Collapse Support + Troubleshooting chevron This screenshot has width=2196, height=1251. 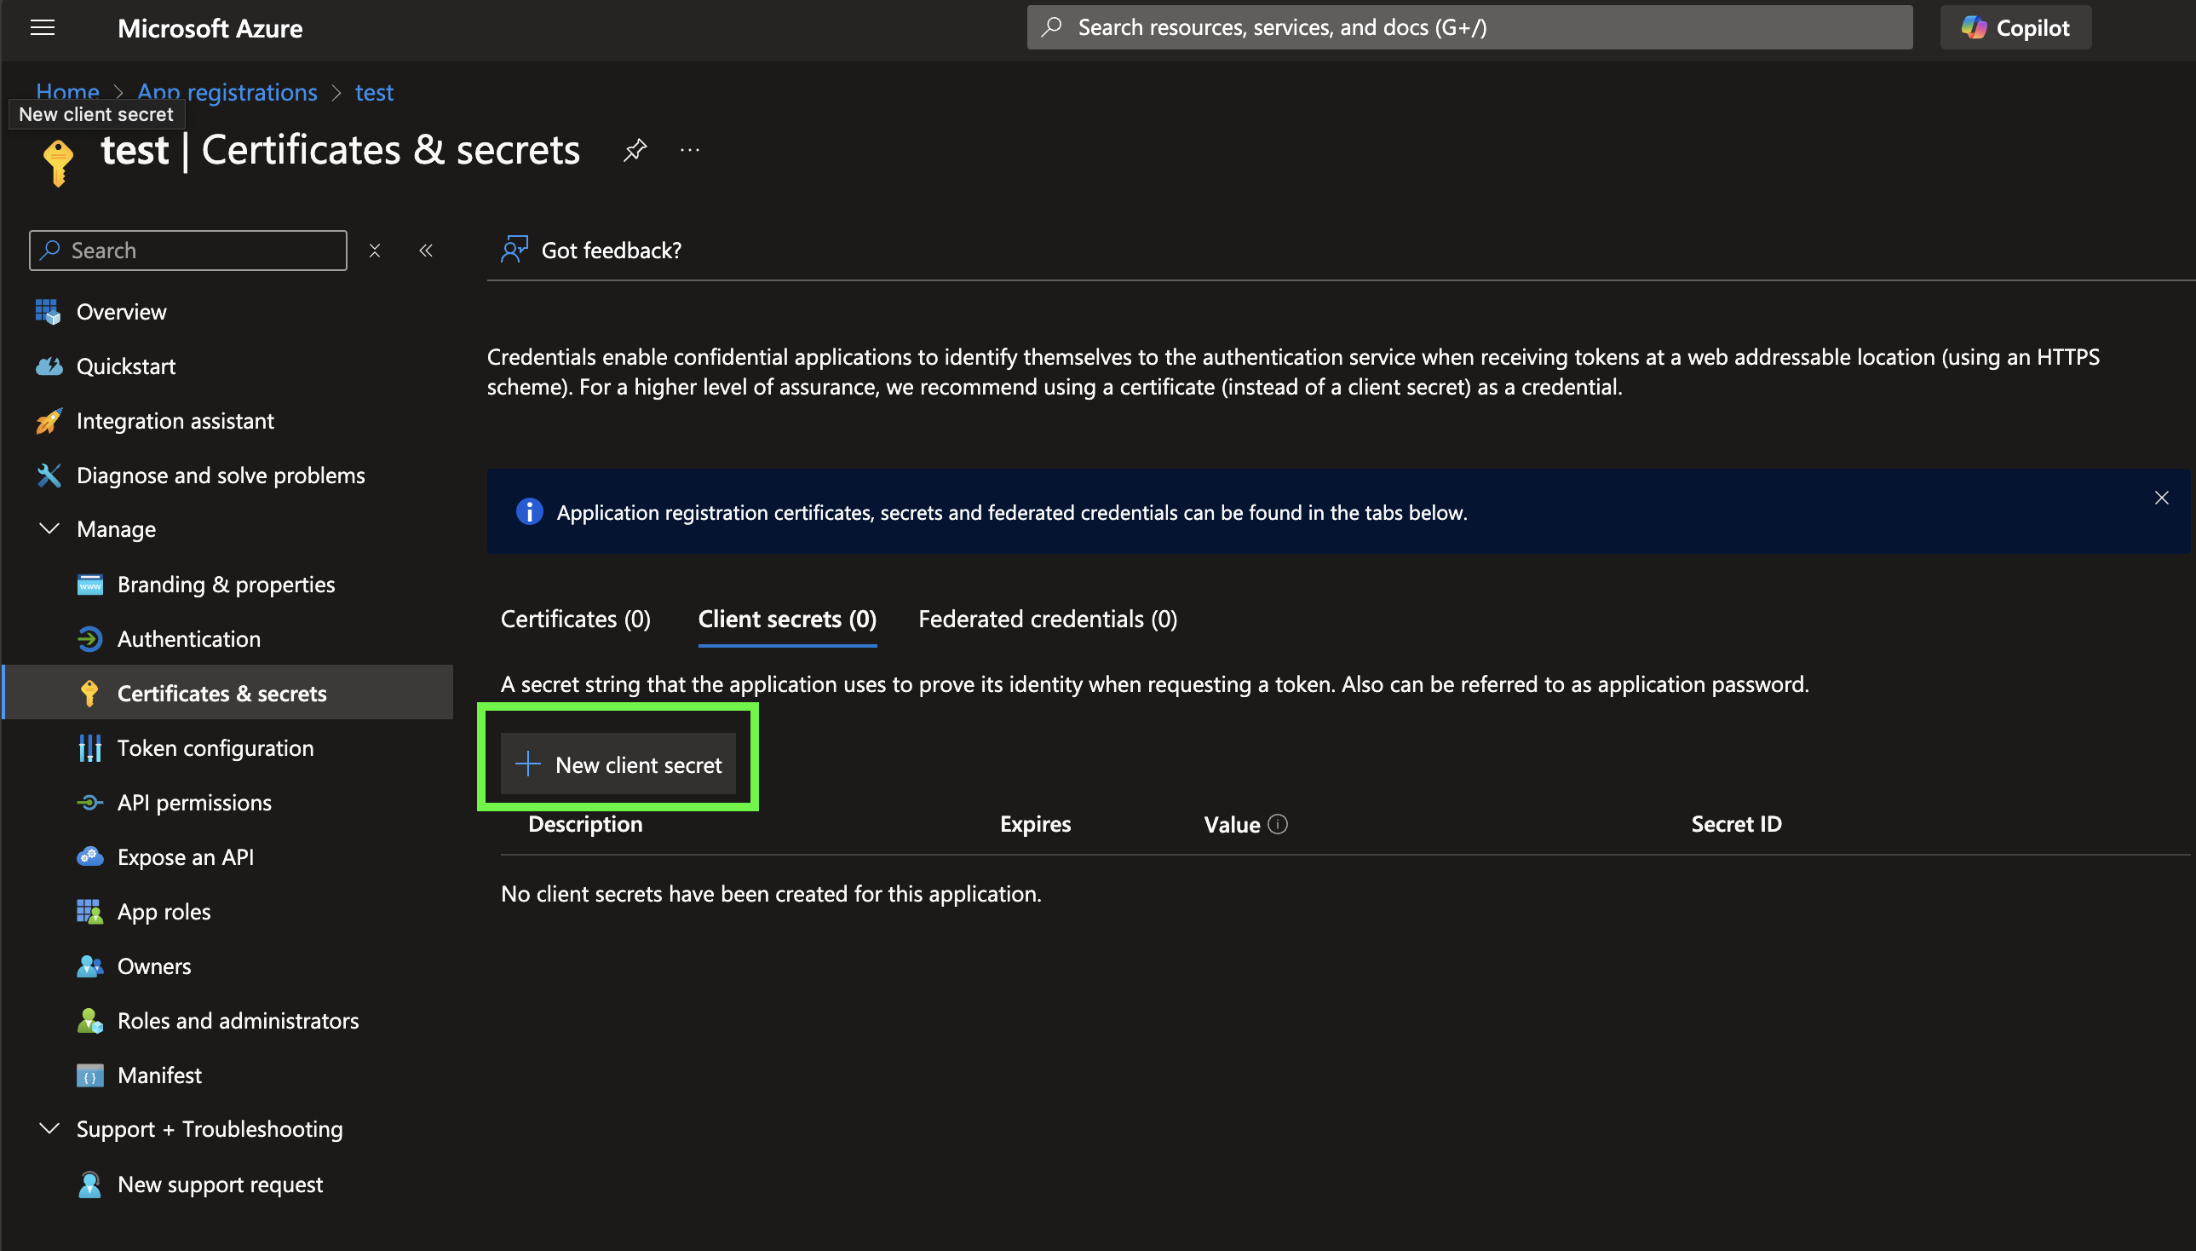coord(49,1129)
